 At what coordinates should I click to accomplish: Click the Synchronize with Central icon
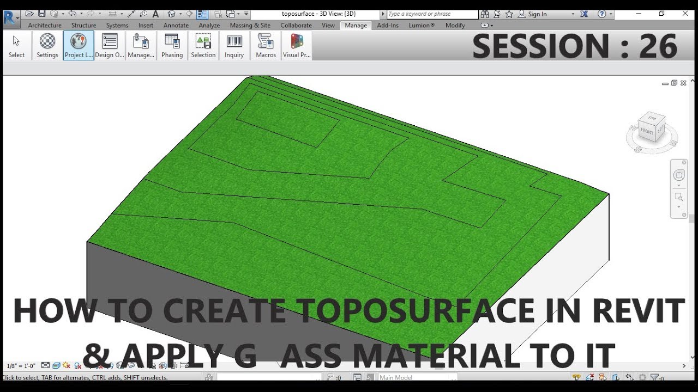point(54,14)
